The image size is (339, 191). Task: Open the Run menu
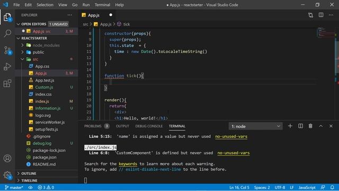pyautogui.click(x=86, y=5)
